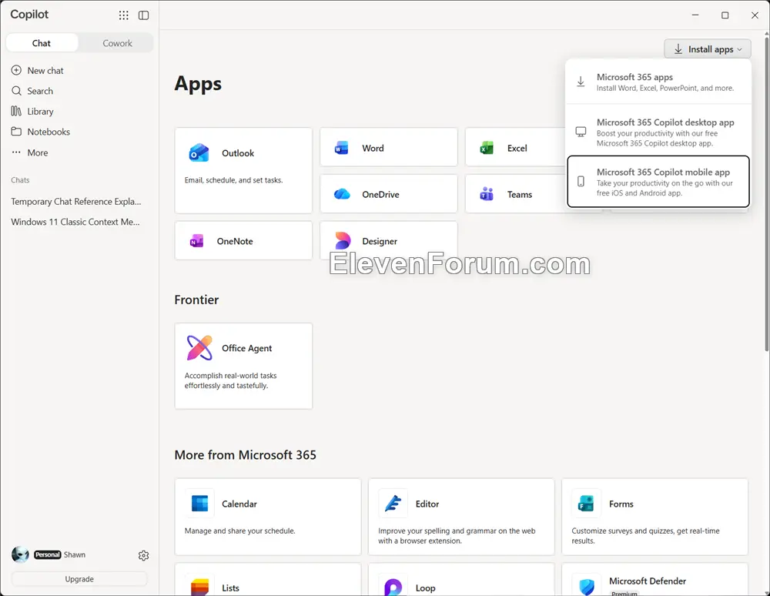Click Shawn's profile avatar picture
Image resolution: width=770 pixels, height=596 pixels.
click(x=20, y=554)
